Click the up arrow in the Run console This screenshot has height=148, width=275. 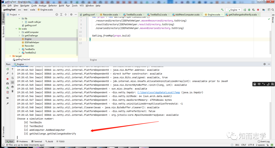12,69
